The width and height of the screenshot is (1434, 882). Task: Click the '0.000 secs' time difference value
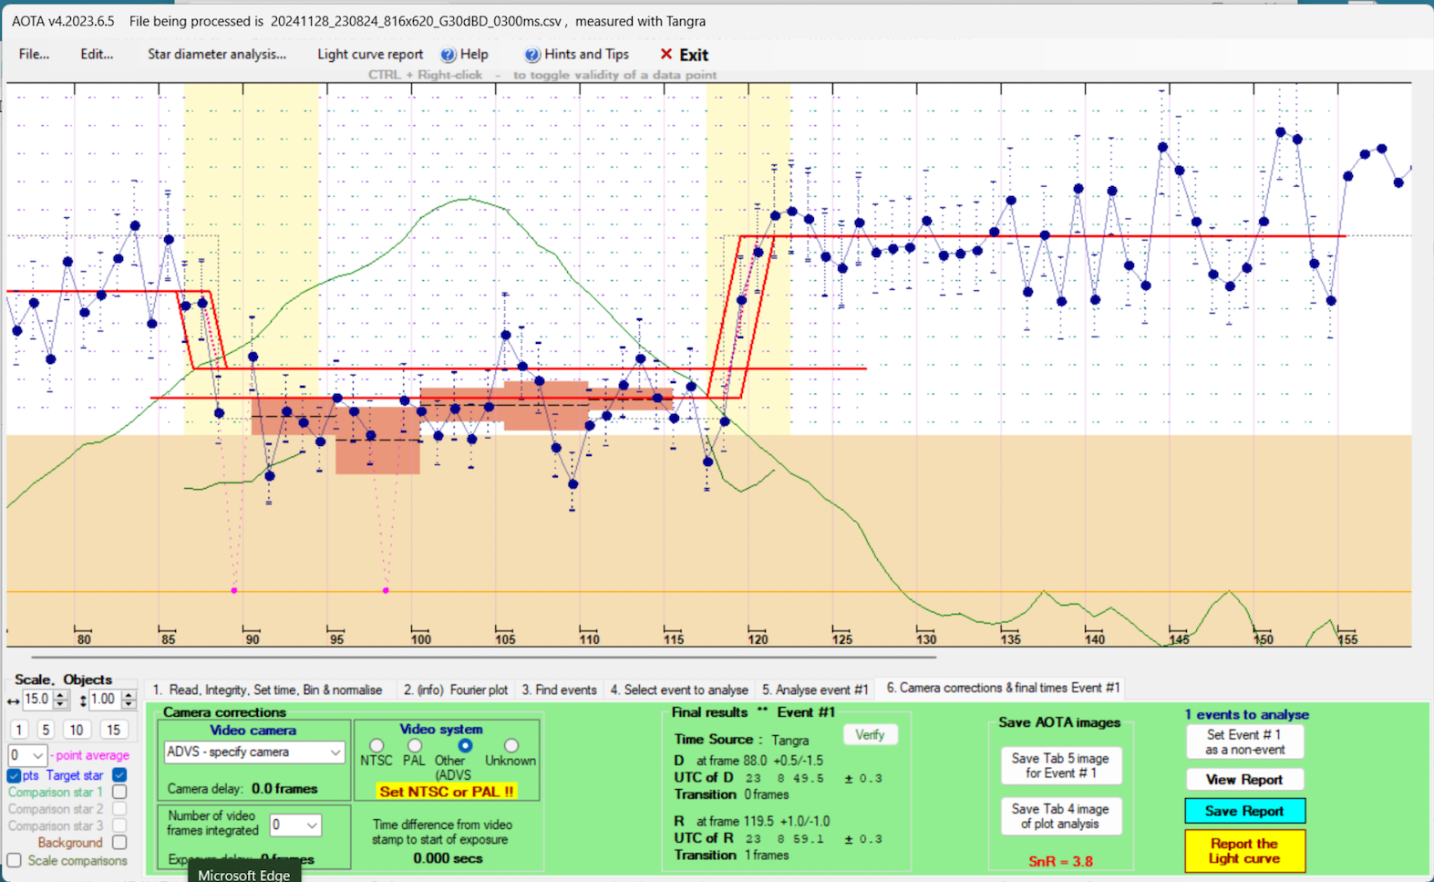pyautogui.click(x=448, y=858)
